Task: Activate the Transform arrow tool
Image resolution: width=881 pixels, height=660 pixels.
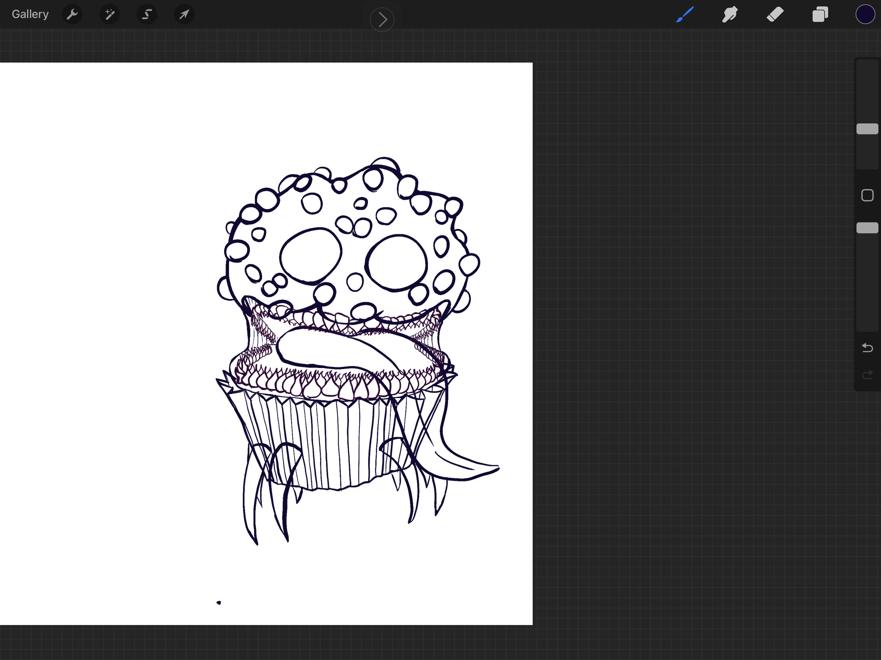Action: pos(184,15)
